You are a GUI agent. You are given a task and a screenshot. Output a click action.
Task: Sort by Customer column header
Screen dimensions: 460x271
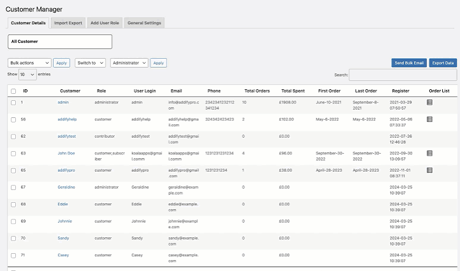coord(70,91)
